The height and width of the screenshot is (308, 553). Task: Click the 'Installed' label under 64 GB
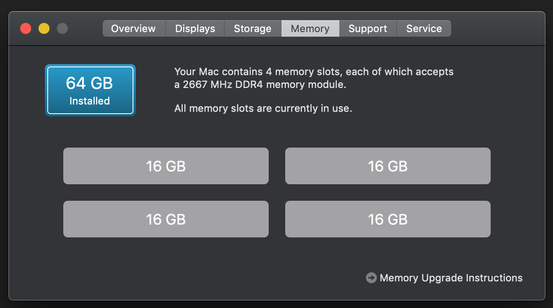point(89,101)
